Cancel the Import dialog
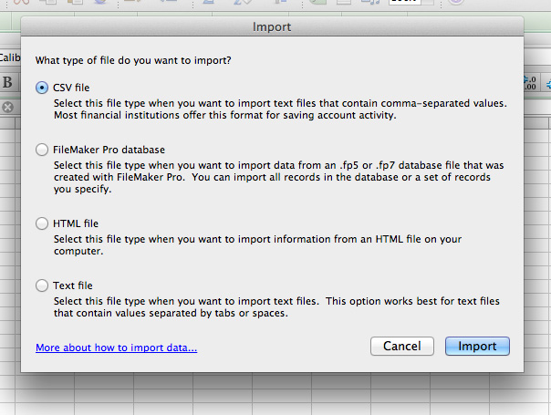 coord(401,347)
